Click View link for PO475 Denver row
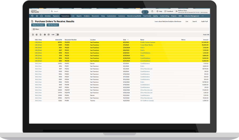 [x=40, y=64]
